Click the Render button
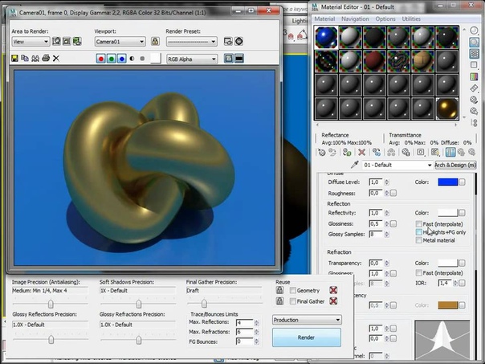485x364 pixels. click(307, 337)
